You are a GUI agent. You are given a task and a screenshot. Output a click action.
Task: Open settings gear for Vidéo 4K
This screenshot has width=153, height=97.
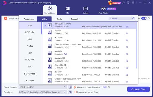(x=127, y=33)
